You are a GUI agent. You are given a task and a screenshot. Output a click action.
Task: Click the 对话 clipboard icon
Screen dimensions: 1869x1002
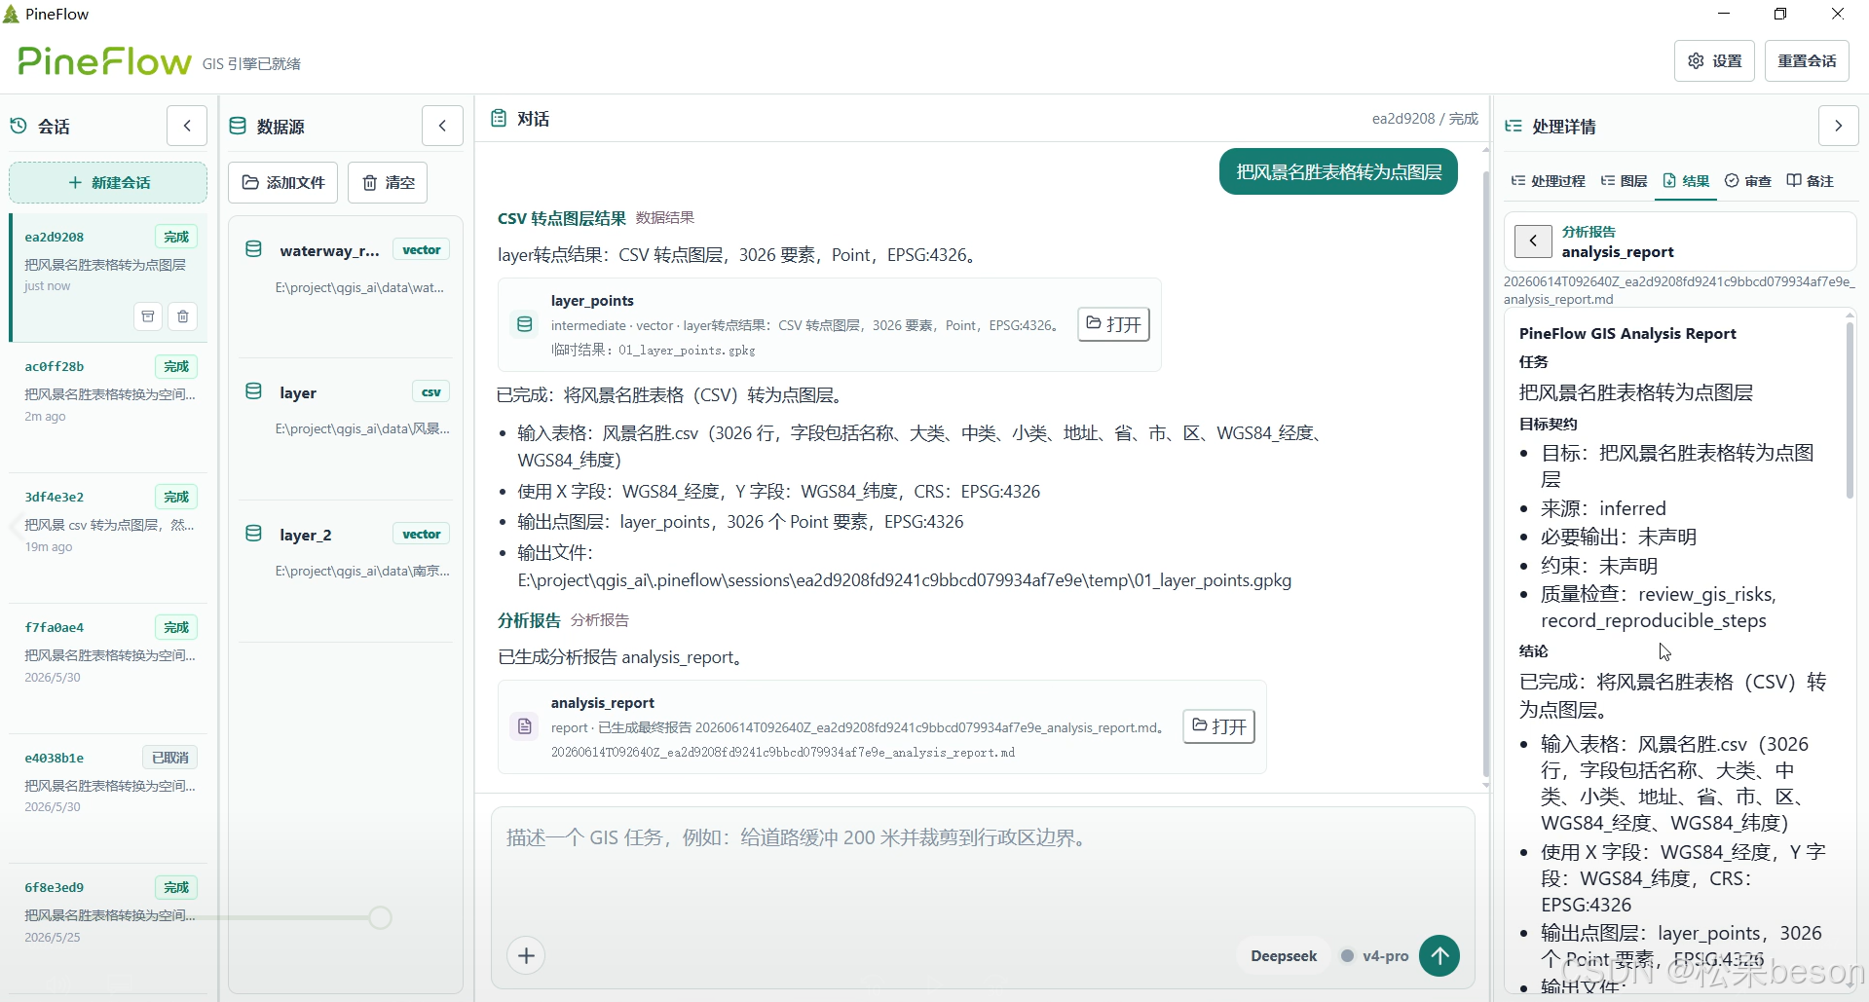[499, 118]
